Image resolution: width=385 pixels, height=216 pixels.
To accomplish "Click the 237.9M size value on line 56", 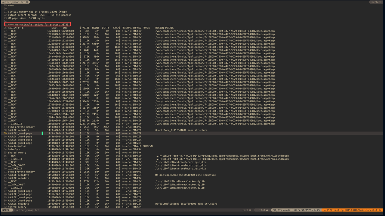I will 85,124.
